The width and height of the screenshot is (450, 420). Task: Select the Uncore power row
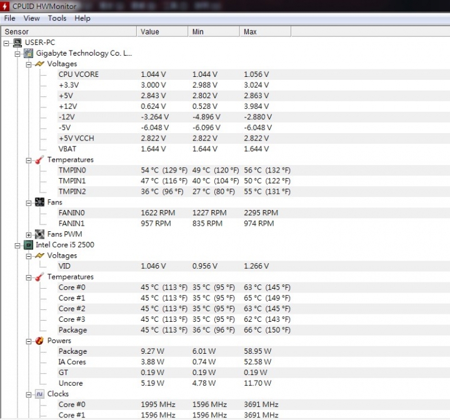[x=253, y=383]
